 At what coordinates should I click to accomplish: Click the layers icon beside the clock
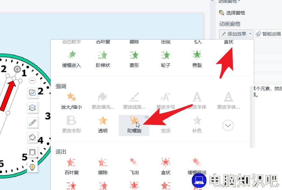point(32,108)
